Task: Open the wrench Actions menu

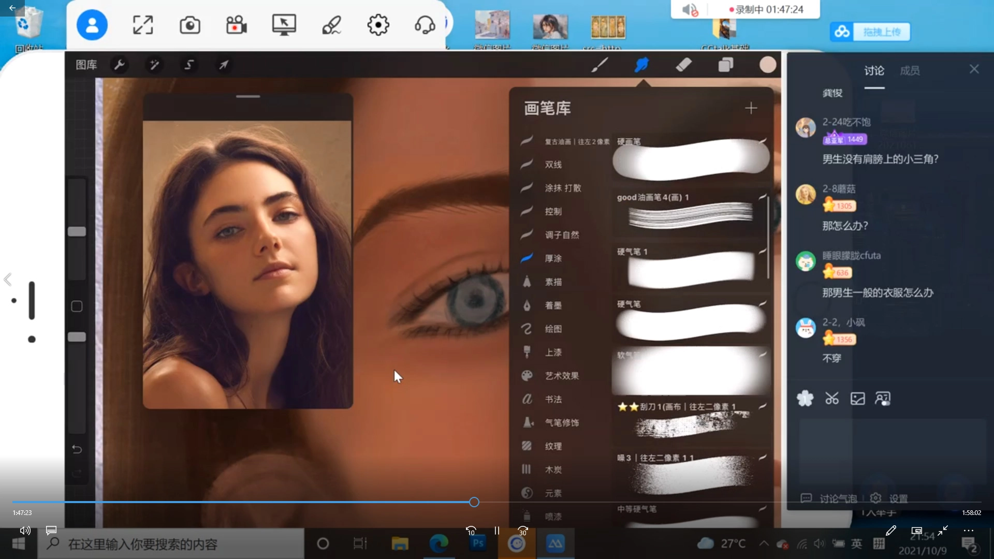Action: [x=120, y=65]
